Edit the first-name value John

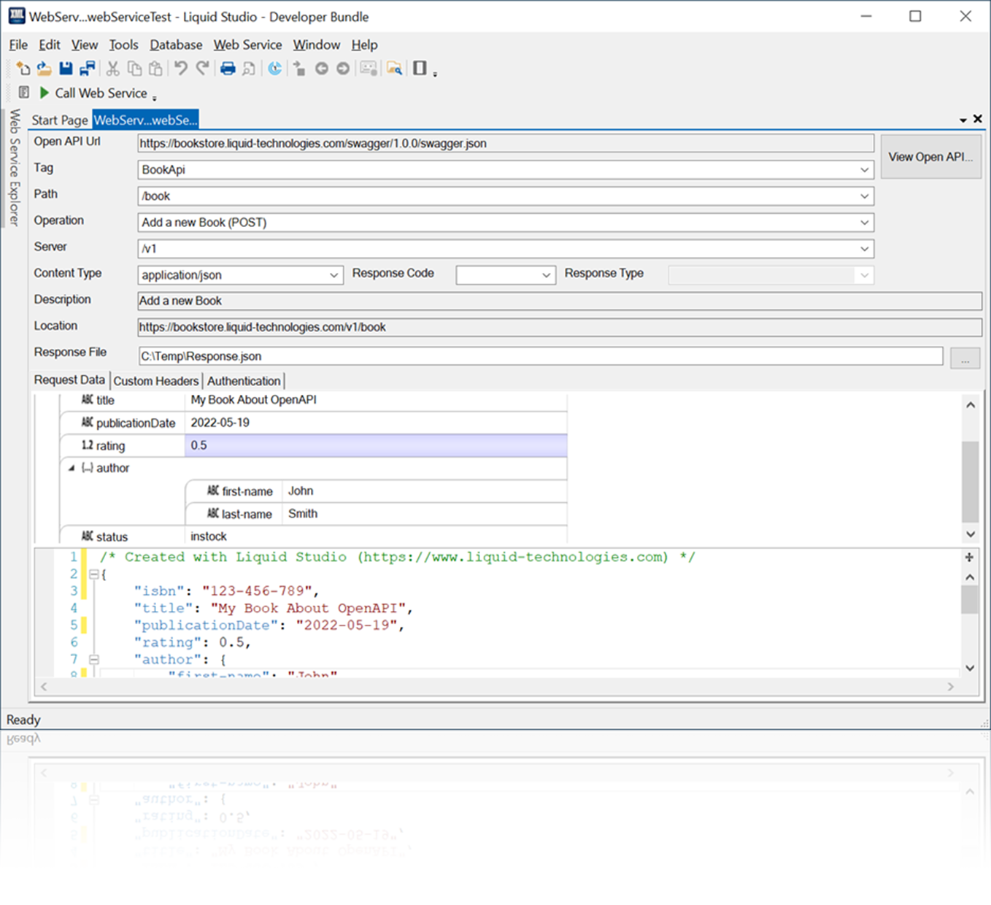(425, 491)
